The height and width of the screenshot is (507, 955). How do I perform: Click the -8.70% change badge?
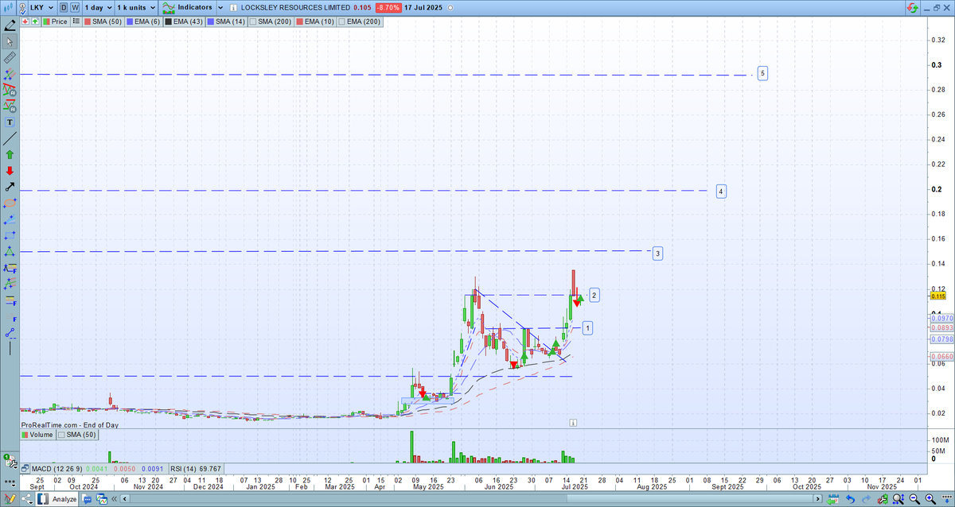388,7
